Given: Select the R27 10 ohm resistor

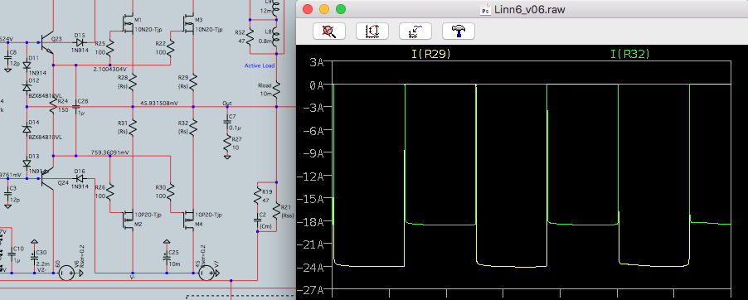Looking at the screenshot, I should click(228, 148).
